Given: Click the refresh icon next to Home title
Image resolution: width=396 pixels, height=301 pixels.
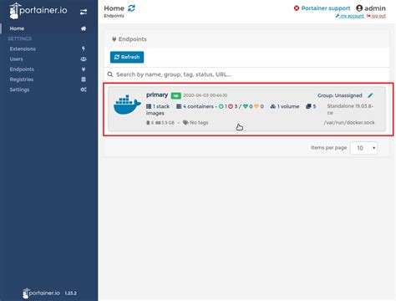Looking at the screenshot, I should tap(131, 8).
